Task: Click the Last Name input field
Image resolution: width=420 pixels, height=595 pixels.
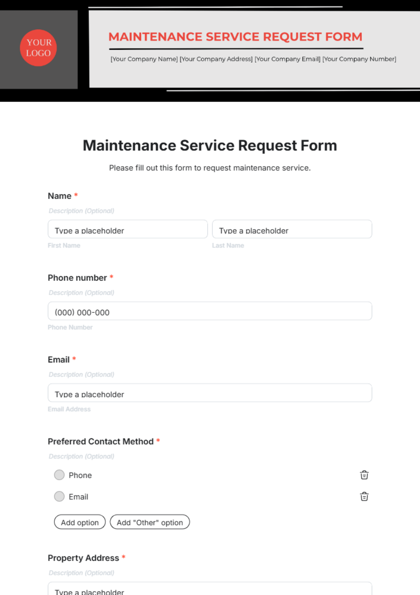Action: (x=292, y=229)
